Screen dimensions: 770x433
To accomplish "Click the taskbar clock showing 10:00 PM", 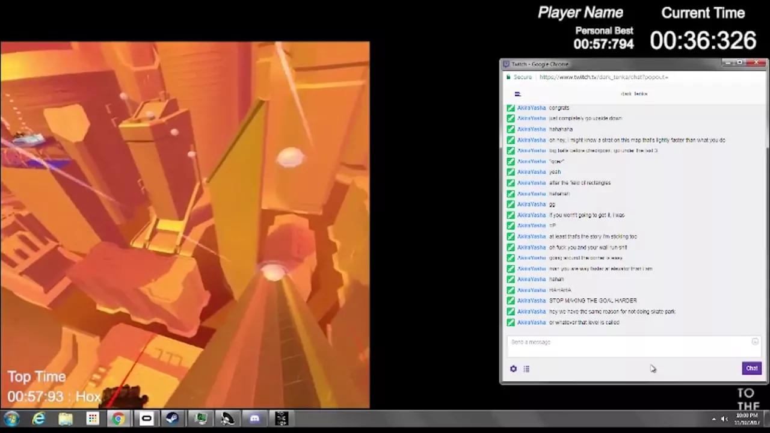I will [x=747, y=419].
